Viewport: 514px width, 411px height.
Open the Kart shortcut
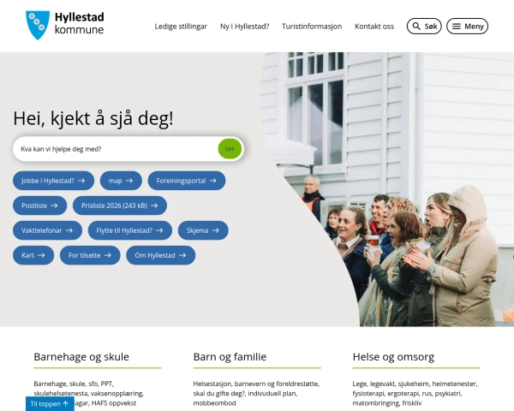[33, 255]
